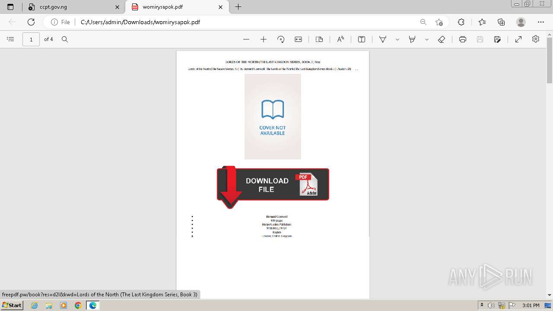Viewport: 553px width, 311px height.
Task: Zoom in on the PDF
Action: pyautogui.click(x=264, y=39)
